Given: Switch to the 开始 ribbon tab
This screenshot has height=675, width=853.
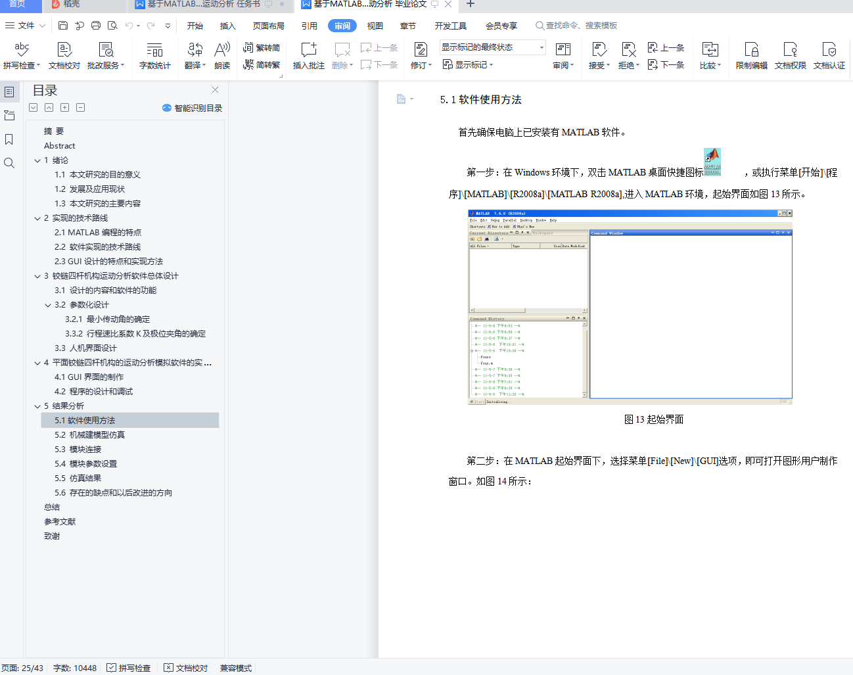Looking at the screenshot, I should (195, 26).
